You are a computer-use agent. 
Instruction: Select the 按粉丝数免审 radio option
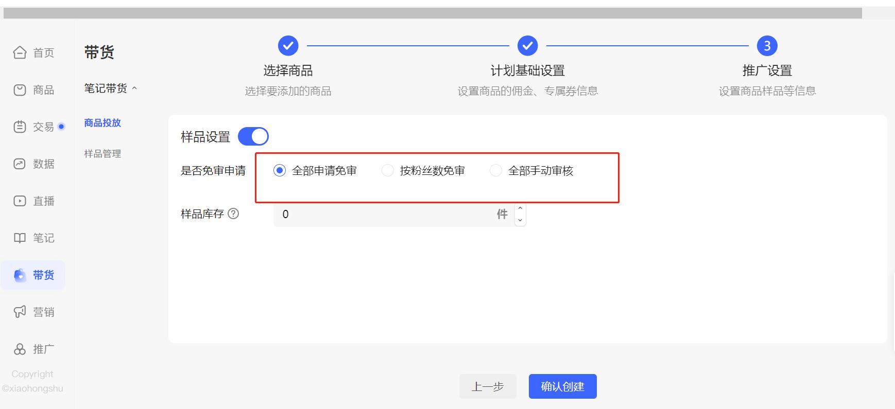[x=387, y=170]
